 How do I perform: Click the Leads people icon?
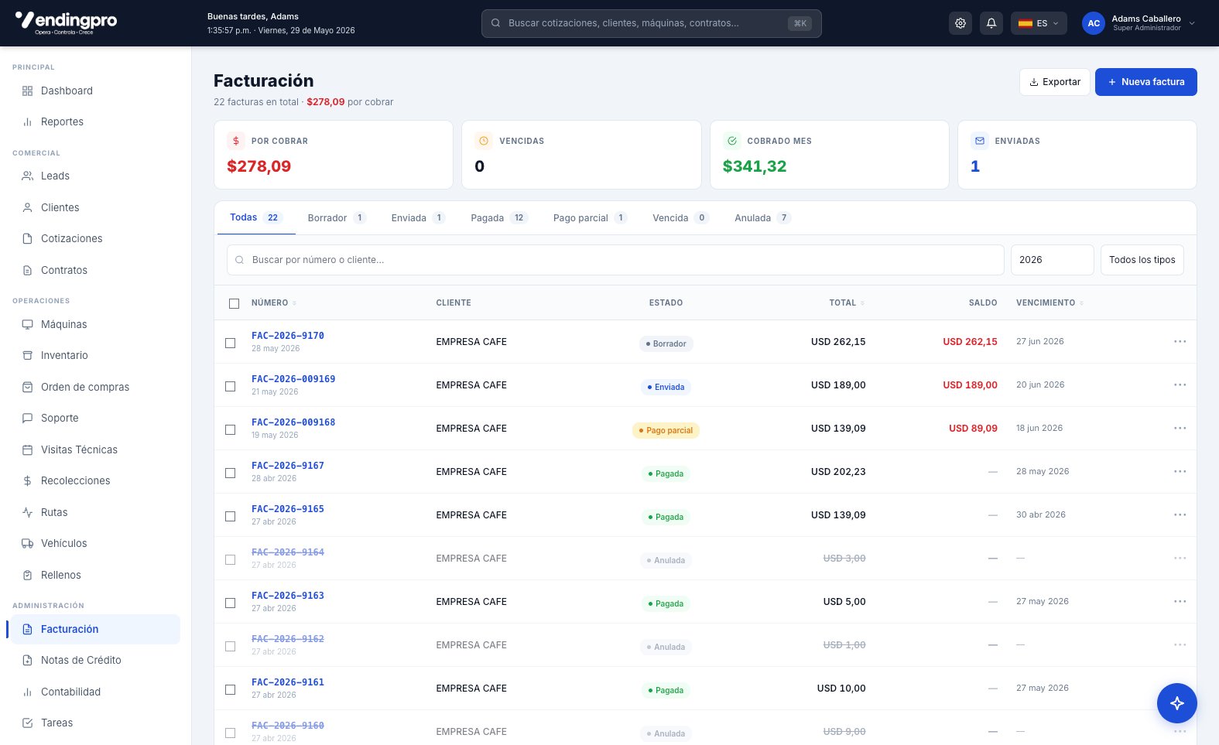tap(27, 176)
